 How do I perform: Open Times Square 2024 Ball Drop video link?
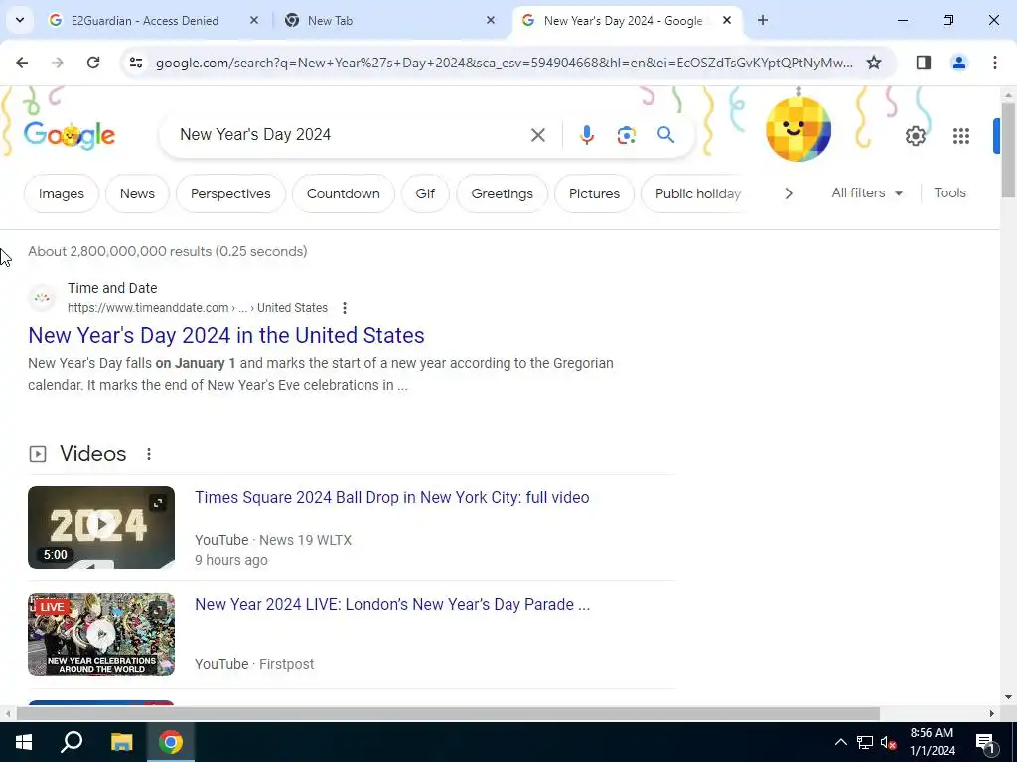[x=391, y=498]
